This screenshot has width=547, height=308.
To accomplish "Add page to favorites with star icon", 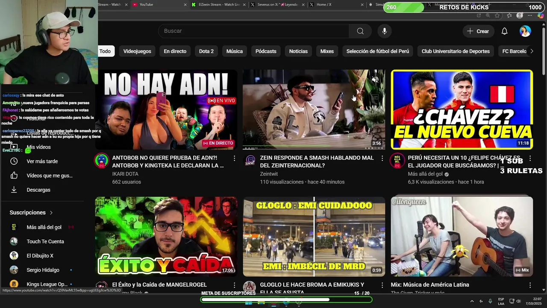I will coord(497,15).
